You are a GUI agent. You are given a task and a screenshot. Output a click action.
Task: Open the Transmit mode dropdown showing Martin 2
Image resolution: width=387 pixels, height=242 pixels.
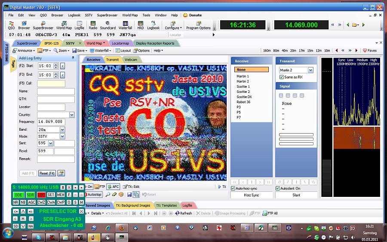310,70
